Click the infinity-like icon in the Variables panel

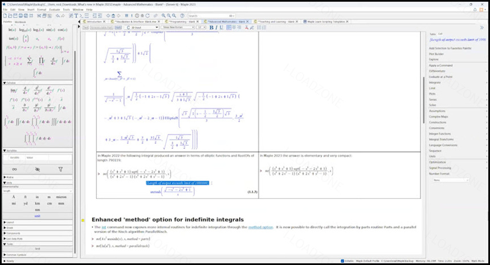[14, 169]
